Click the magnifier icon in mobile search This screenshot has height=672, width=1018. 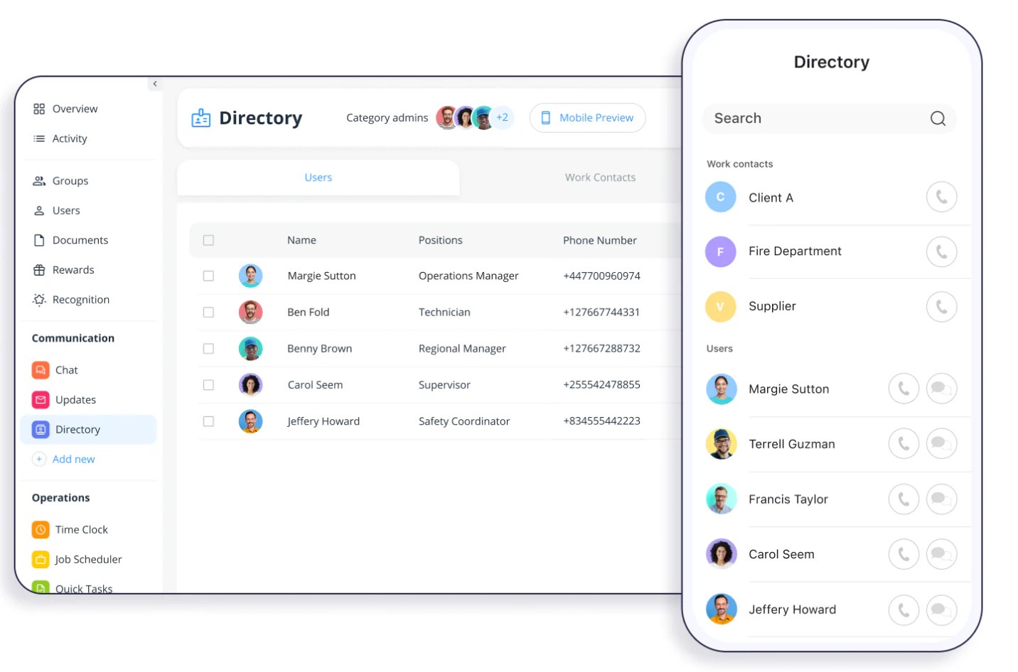(x=938, y=119)
